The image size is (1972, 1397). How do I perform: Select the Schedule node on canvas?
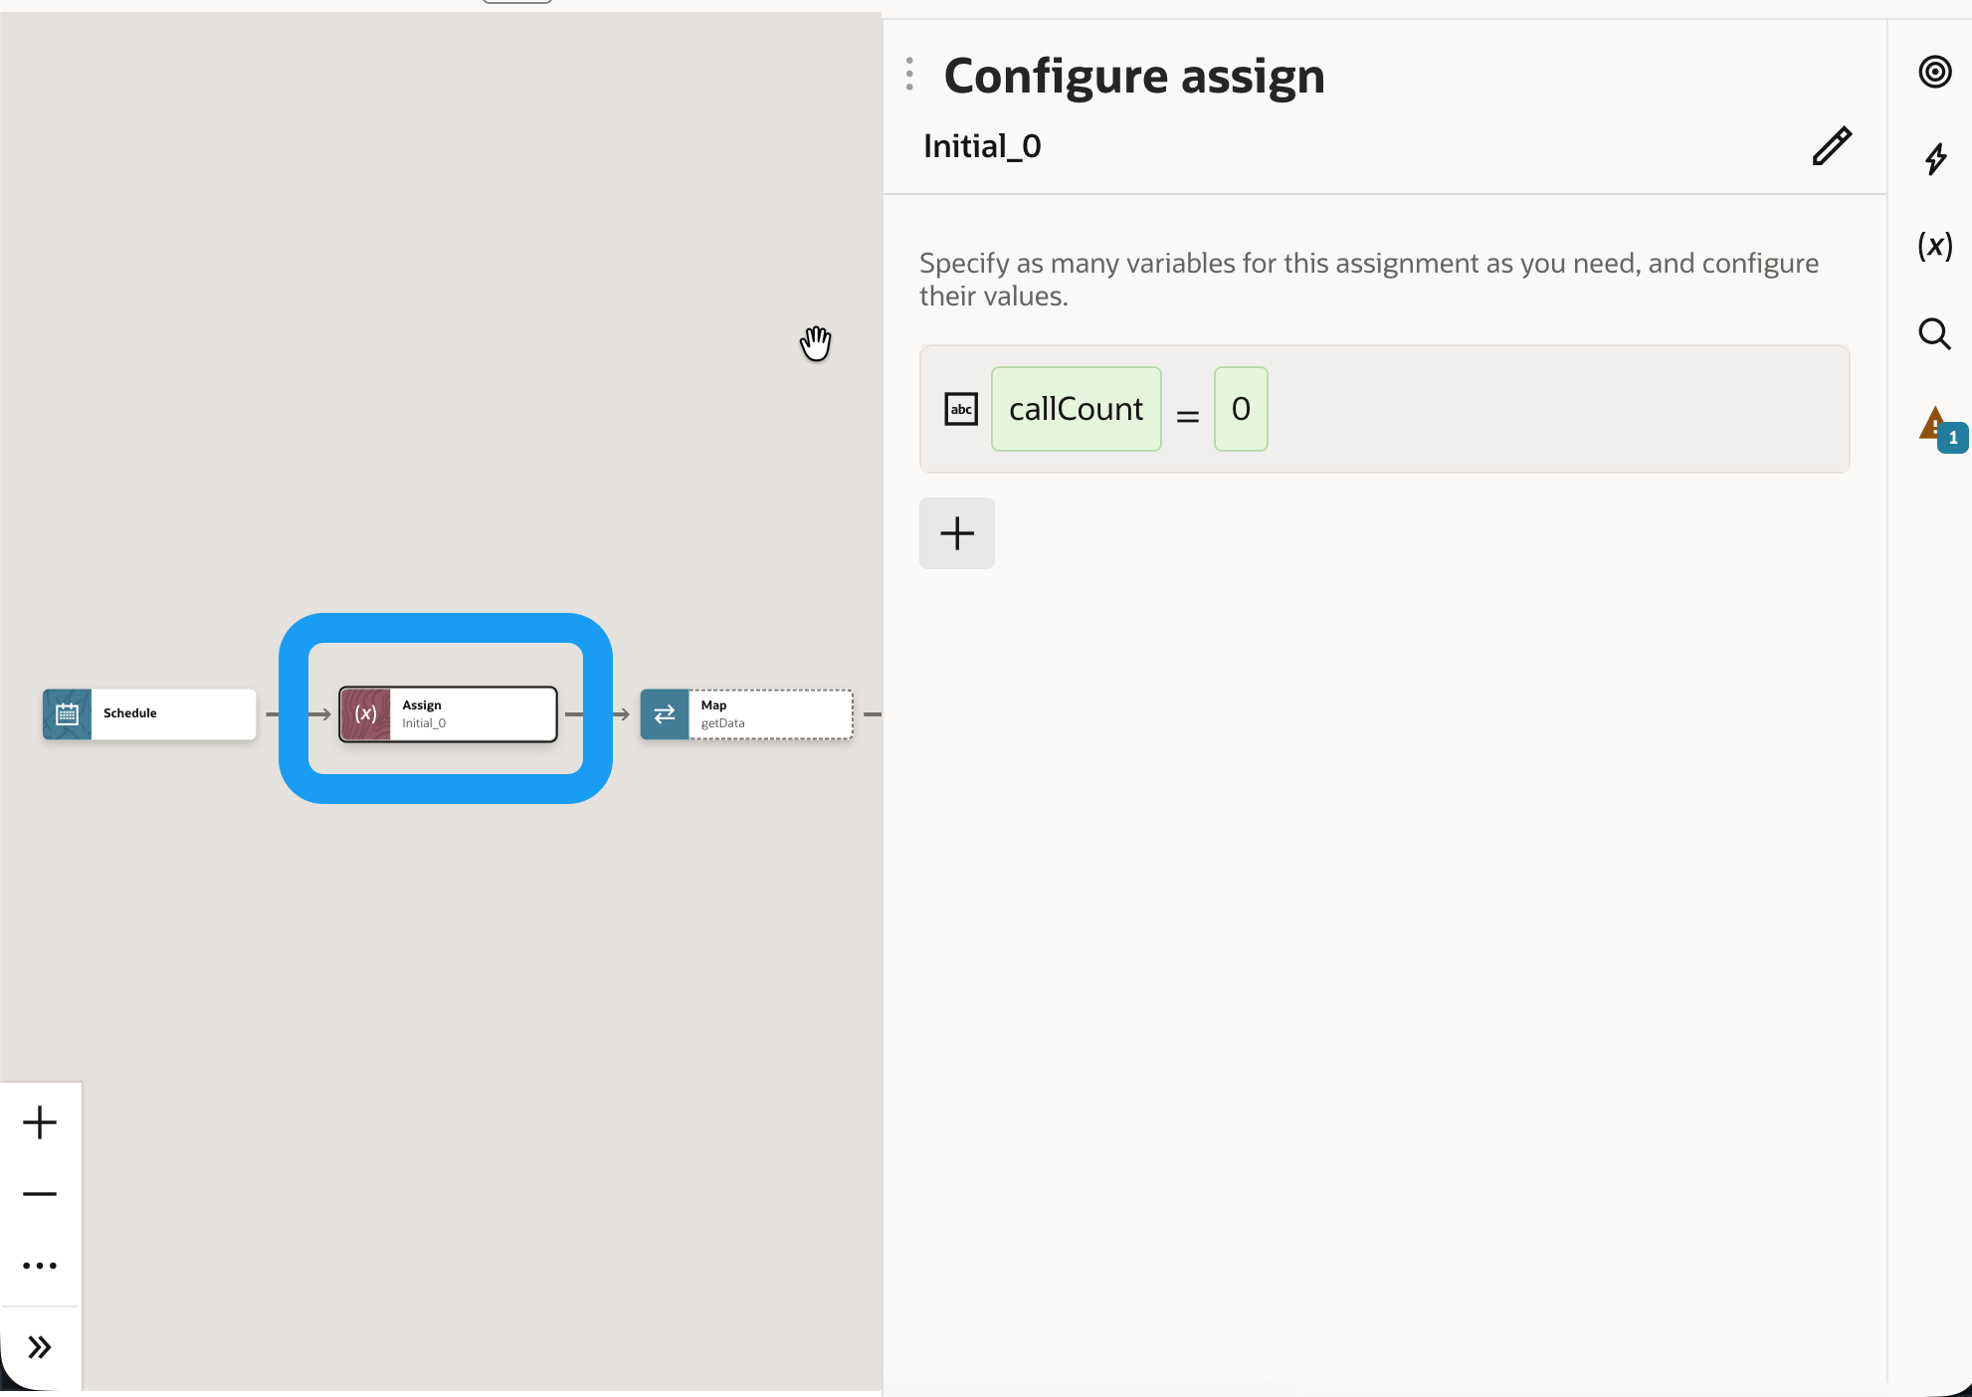pyautogui.click(x=171, y=714)
